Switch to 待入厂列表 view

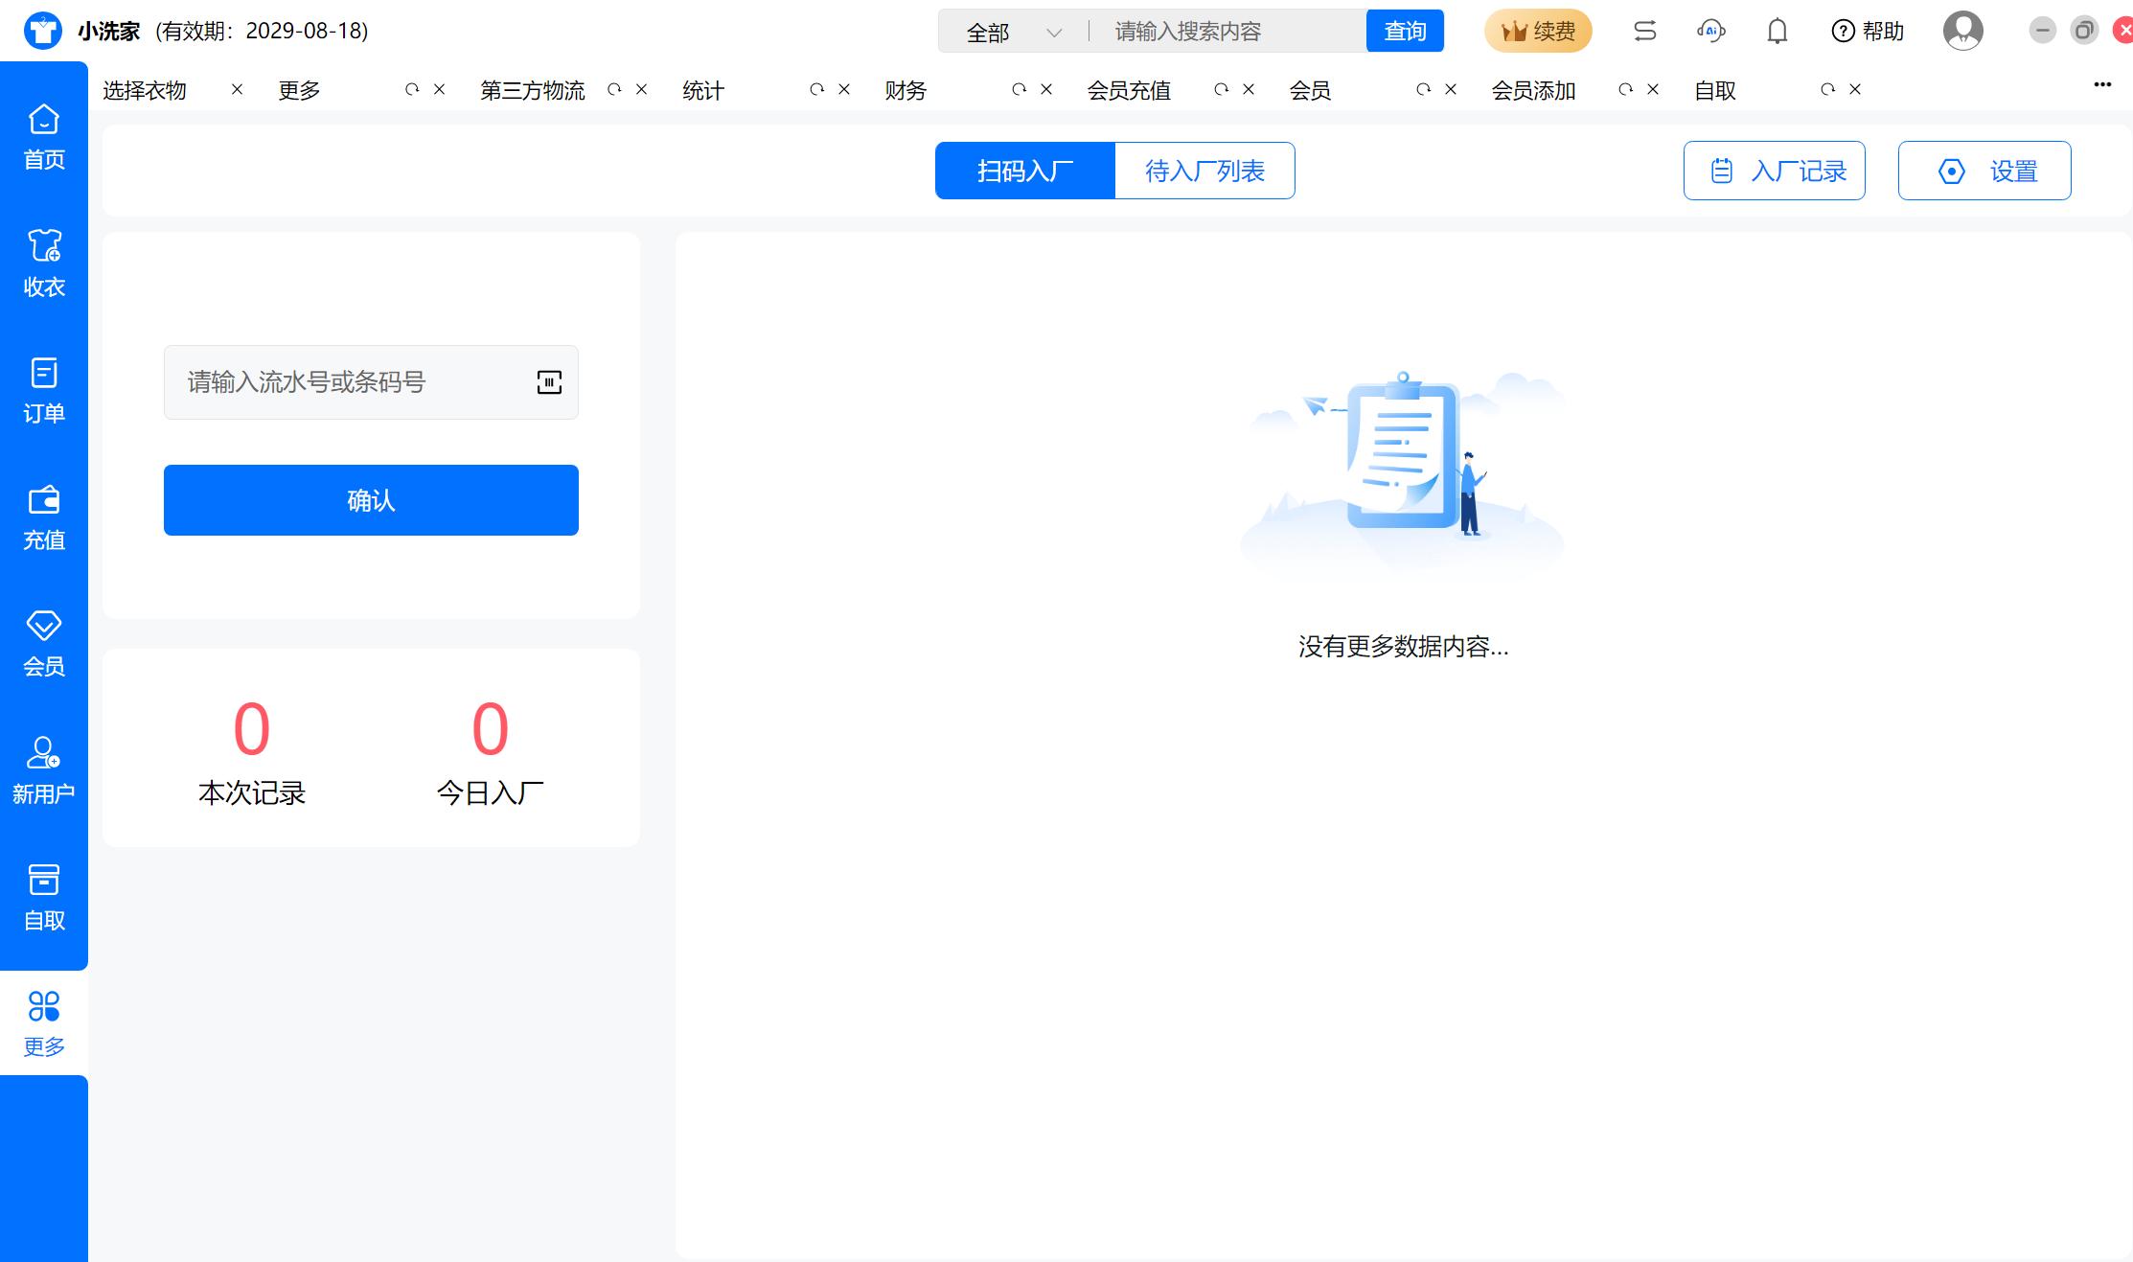(1204, 171)
